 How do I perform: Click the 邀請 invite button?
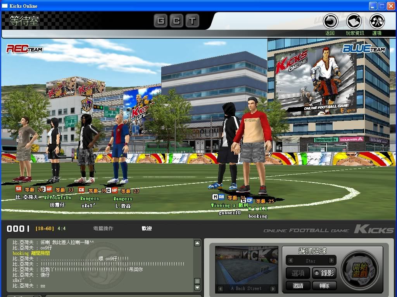[x=298, y=286]
